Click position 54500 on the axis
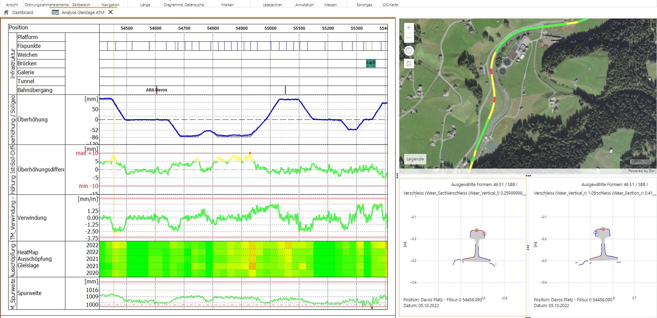 pos(127,28)
